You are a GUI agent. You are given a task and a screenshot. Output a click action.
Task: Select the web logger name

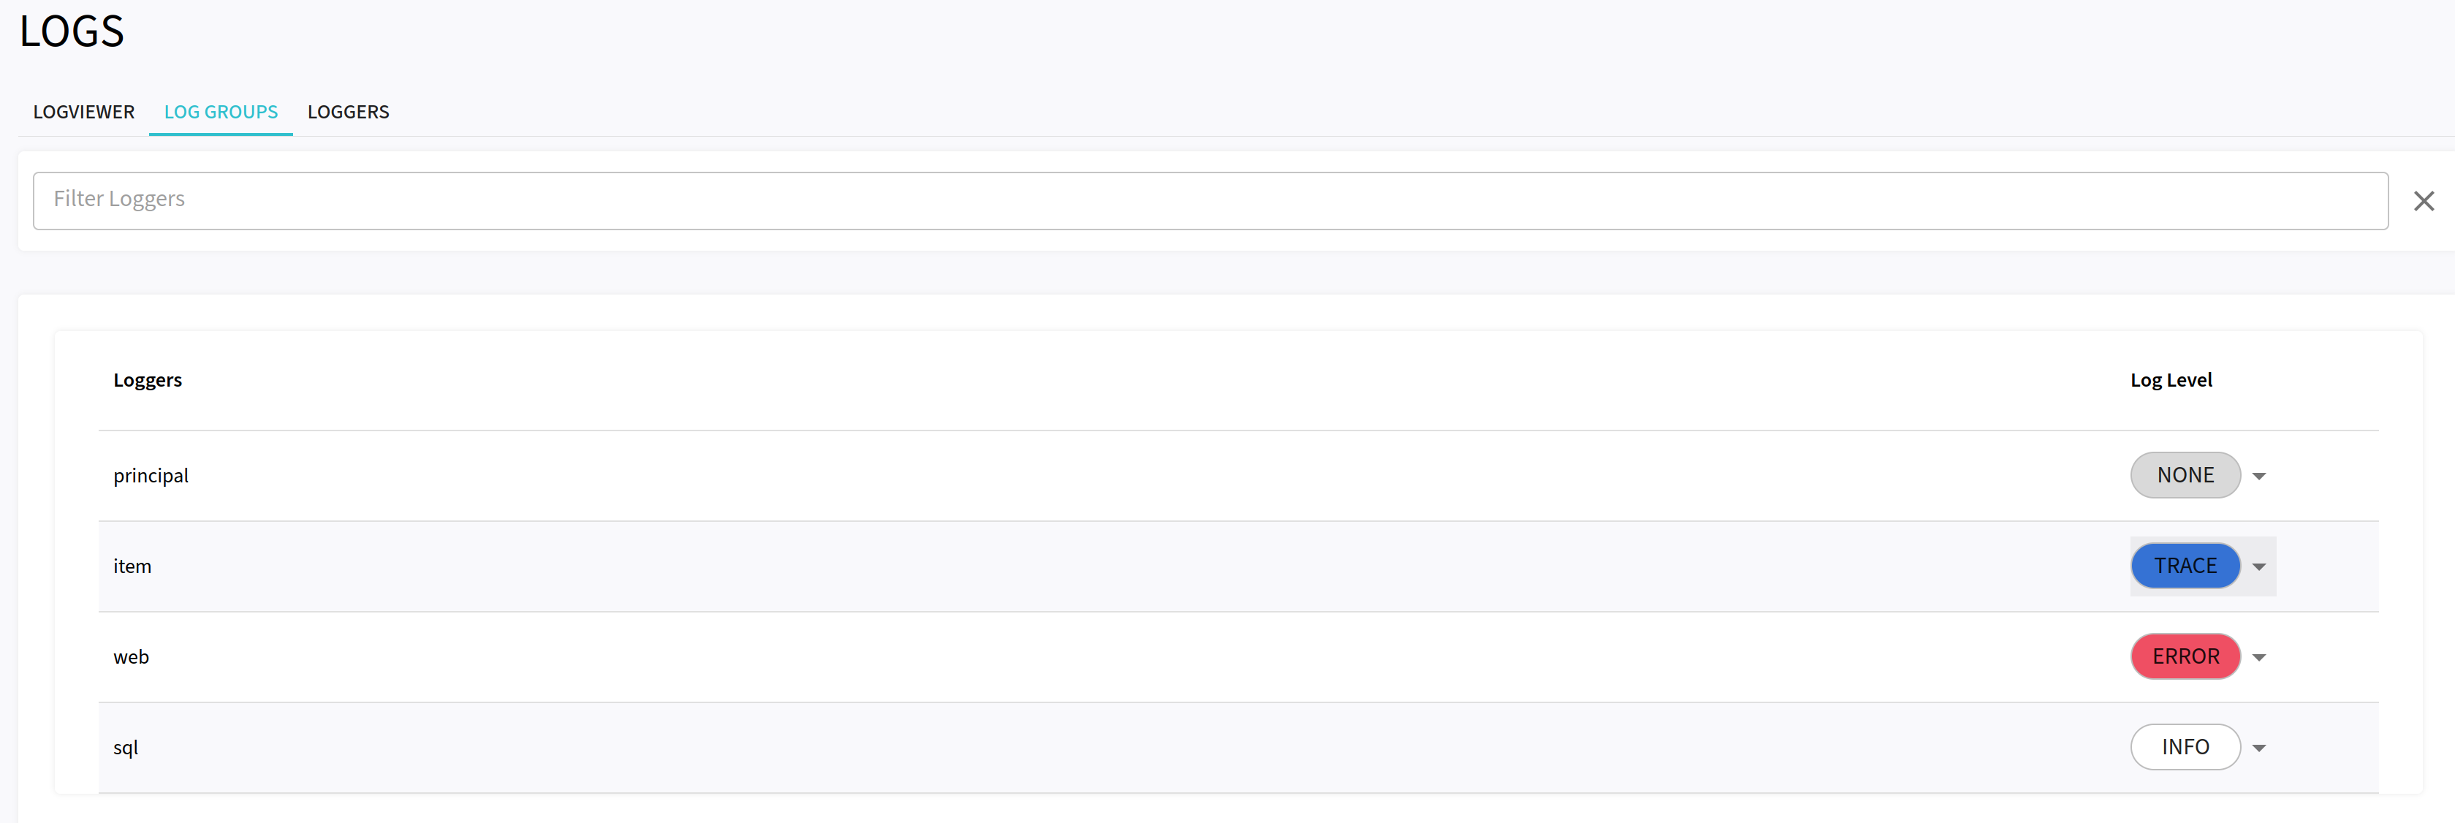[131, 656]
